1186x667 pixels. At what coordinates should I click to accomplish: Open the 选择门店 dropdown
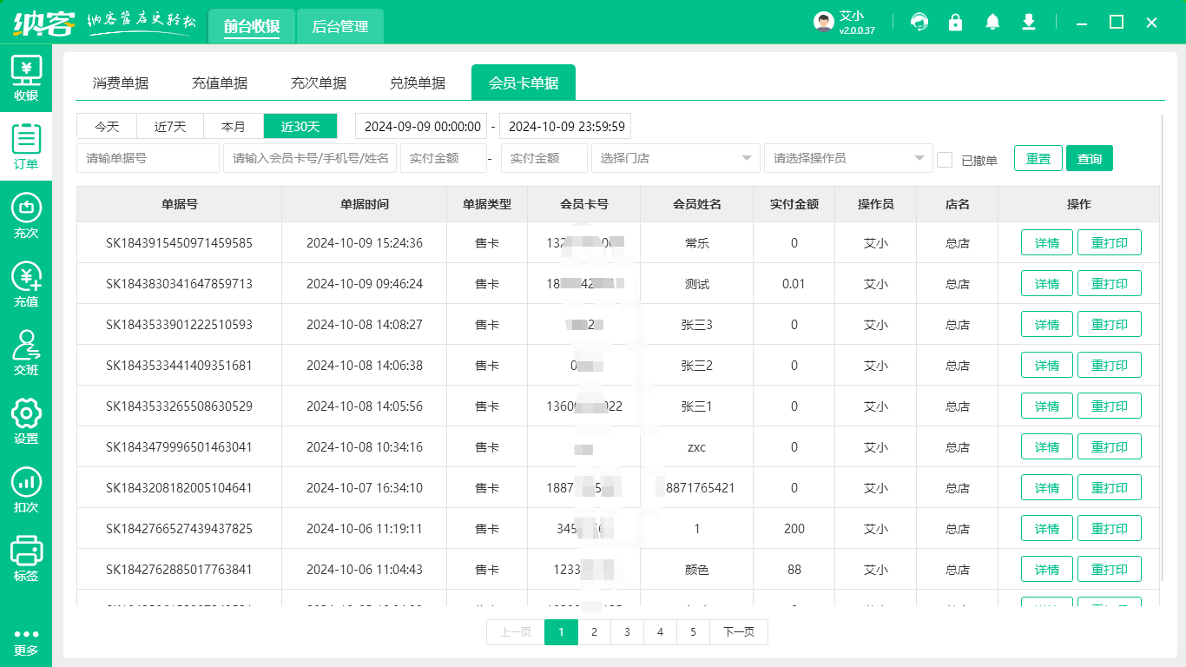point(675,158)
